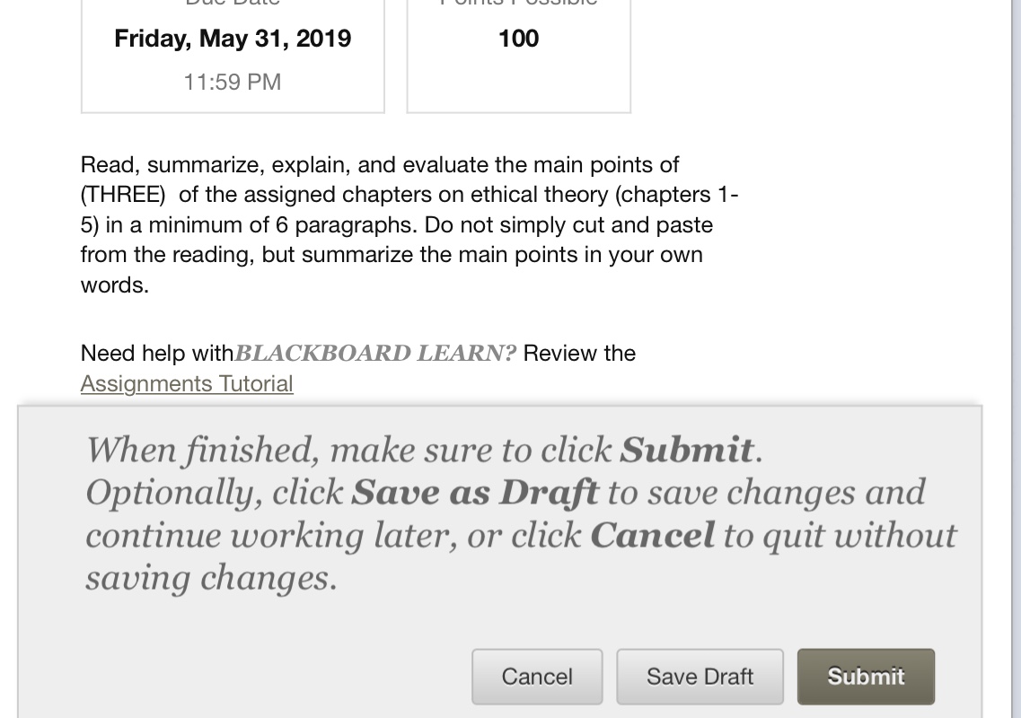Click the 11:59 PM due time
Screen dimensions: 1021x718
tap(233, 82)
